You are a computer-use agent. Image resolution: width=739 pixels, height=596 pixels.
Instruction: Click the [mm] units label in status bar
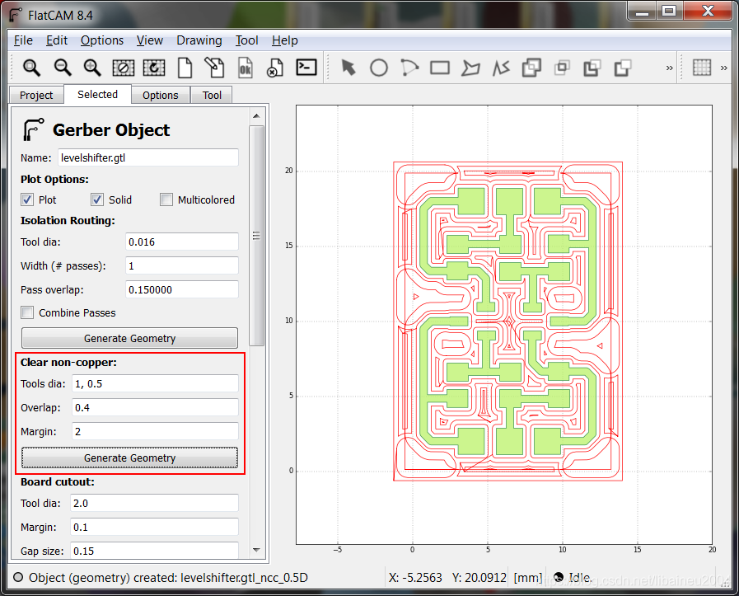(x=527, y=578)
